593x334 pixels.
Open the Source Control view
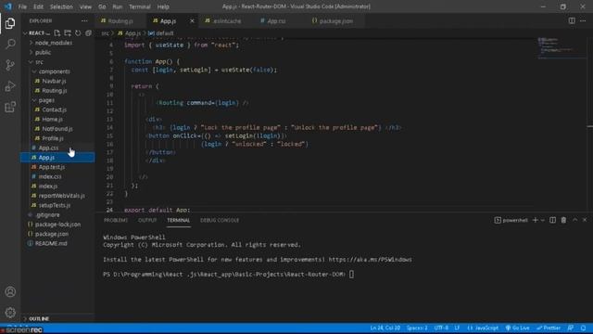(x=10, y=65)
